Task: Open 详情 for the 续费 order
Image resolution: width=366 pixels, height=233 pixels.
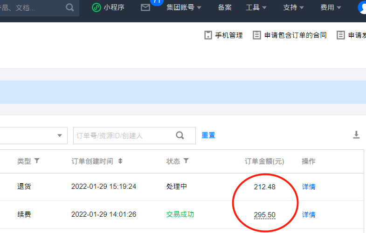Action: (309, 214)
